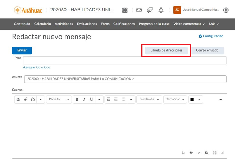
Task: Open the HTML source code editor
Action: 199,153
